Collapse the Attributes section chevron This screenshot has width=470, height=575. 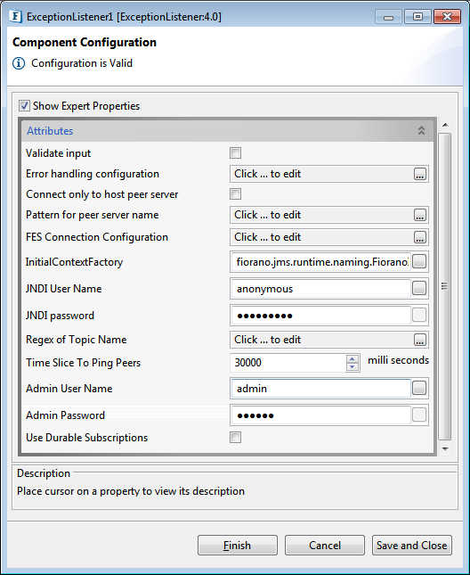[421, 130]
